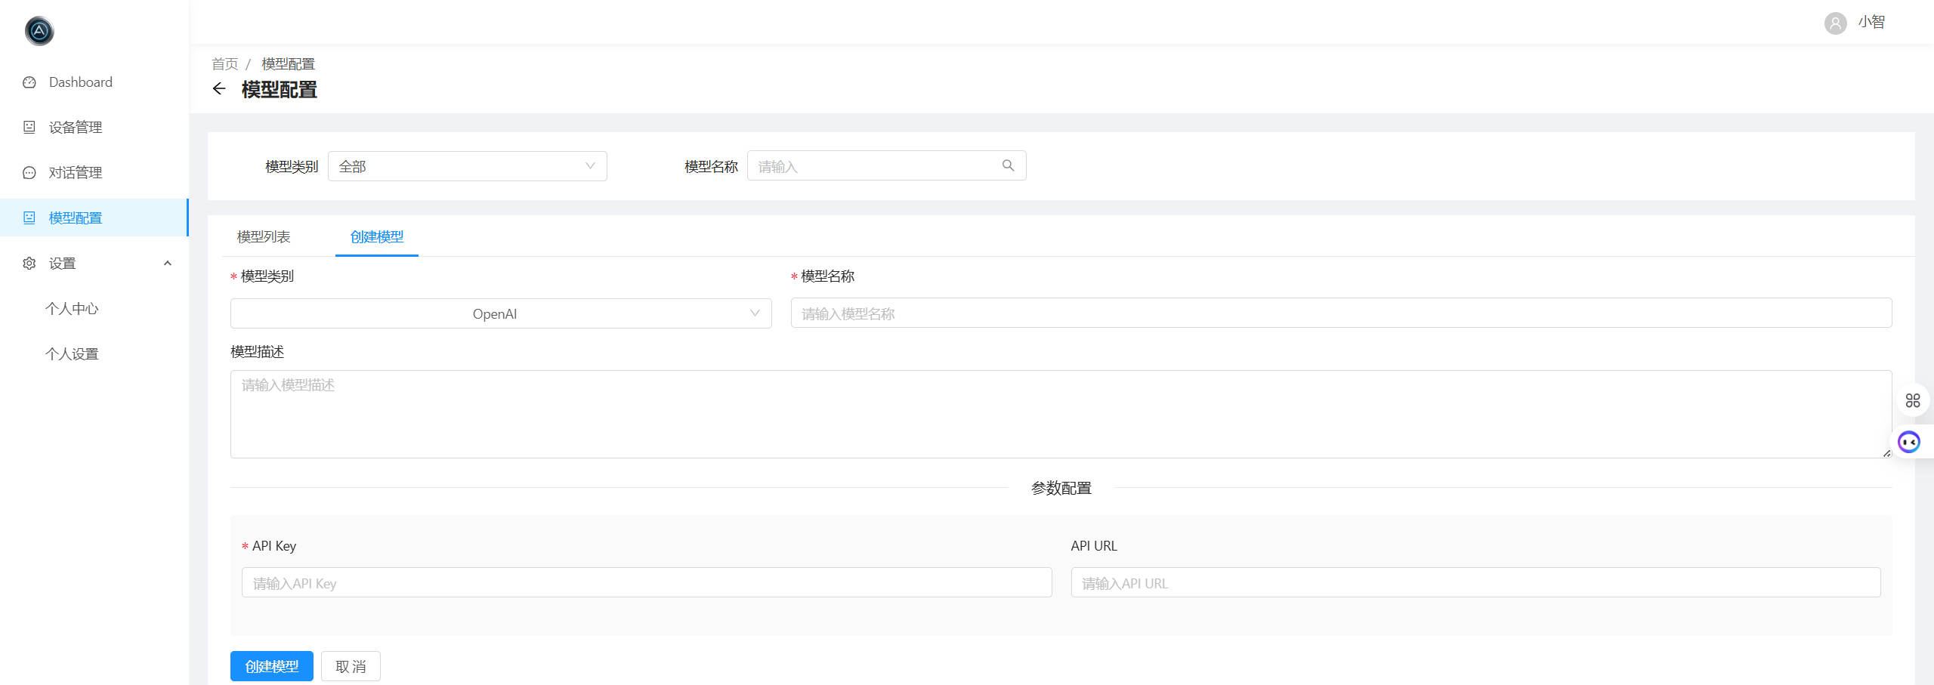The image size is (1934, 685).
Task: Collapse the 设置 sidebar submenu
Action: pos(168,264)
